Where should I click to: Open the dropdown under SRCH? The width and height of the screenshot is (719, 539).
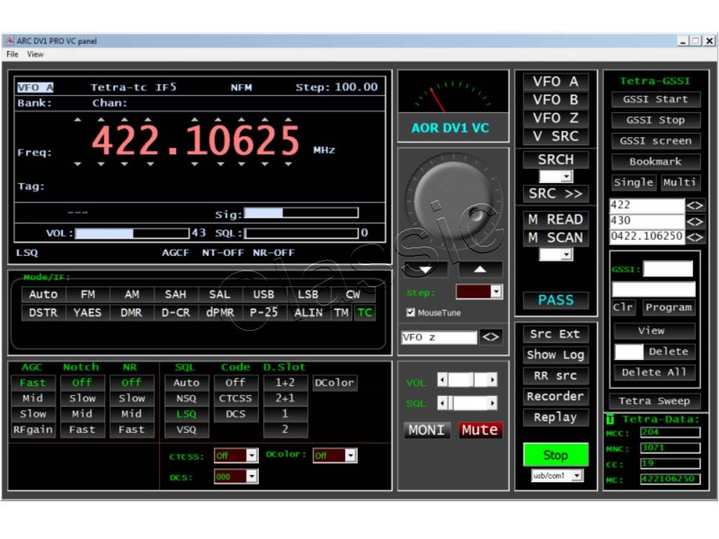[x=567, y=177]
